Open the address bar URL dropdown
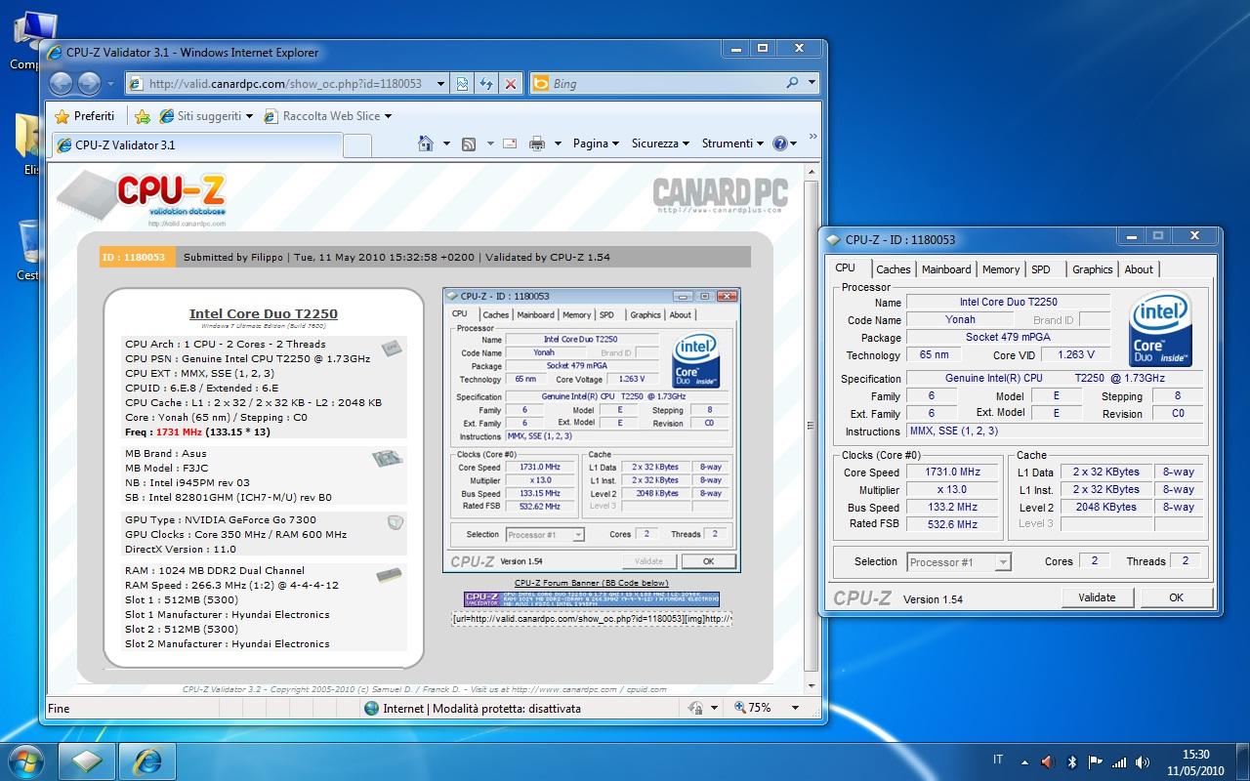This screenshot has height=781, width=1250. point(442,84)
